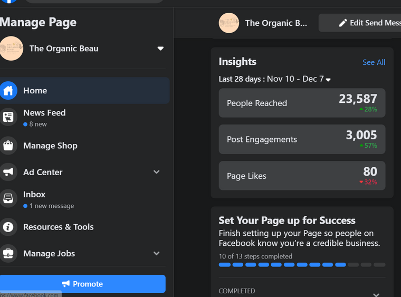Click The Organic Beau sidebar profile picture
401x297 pixels.
click(x=11, y=49)
